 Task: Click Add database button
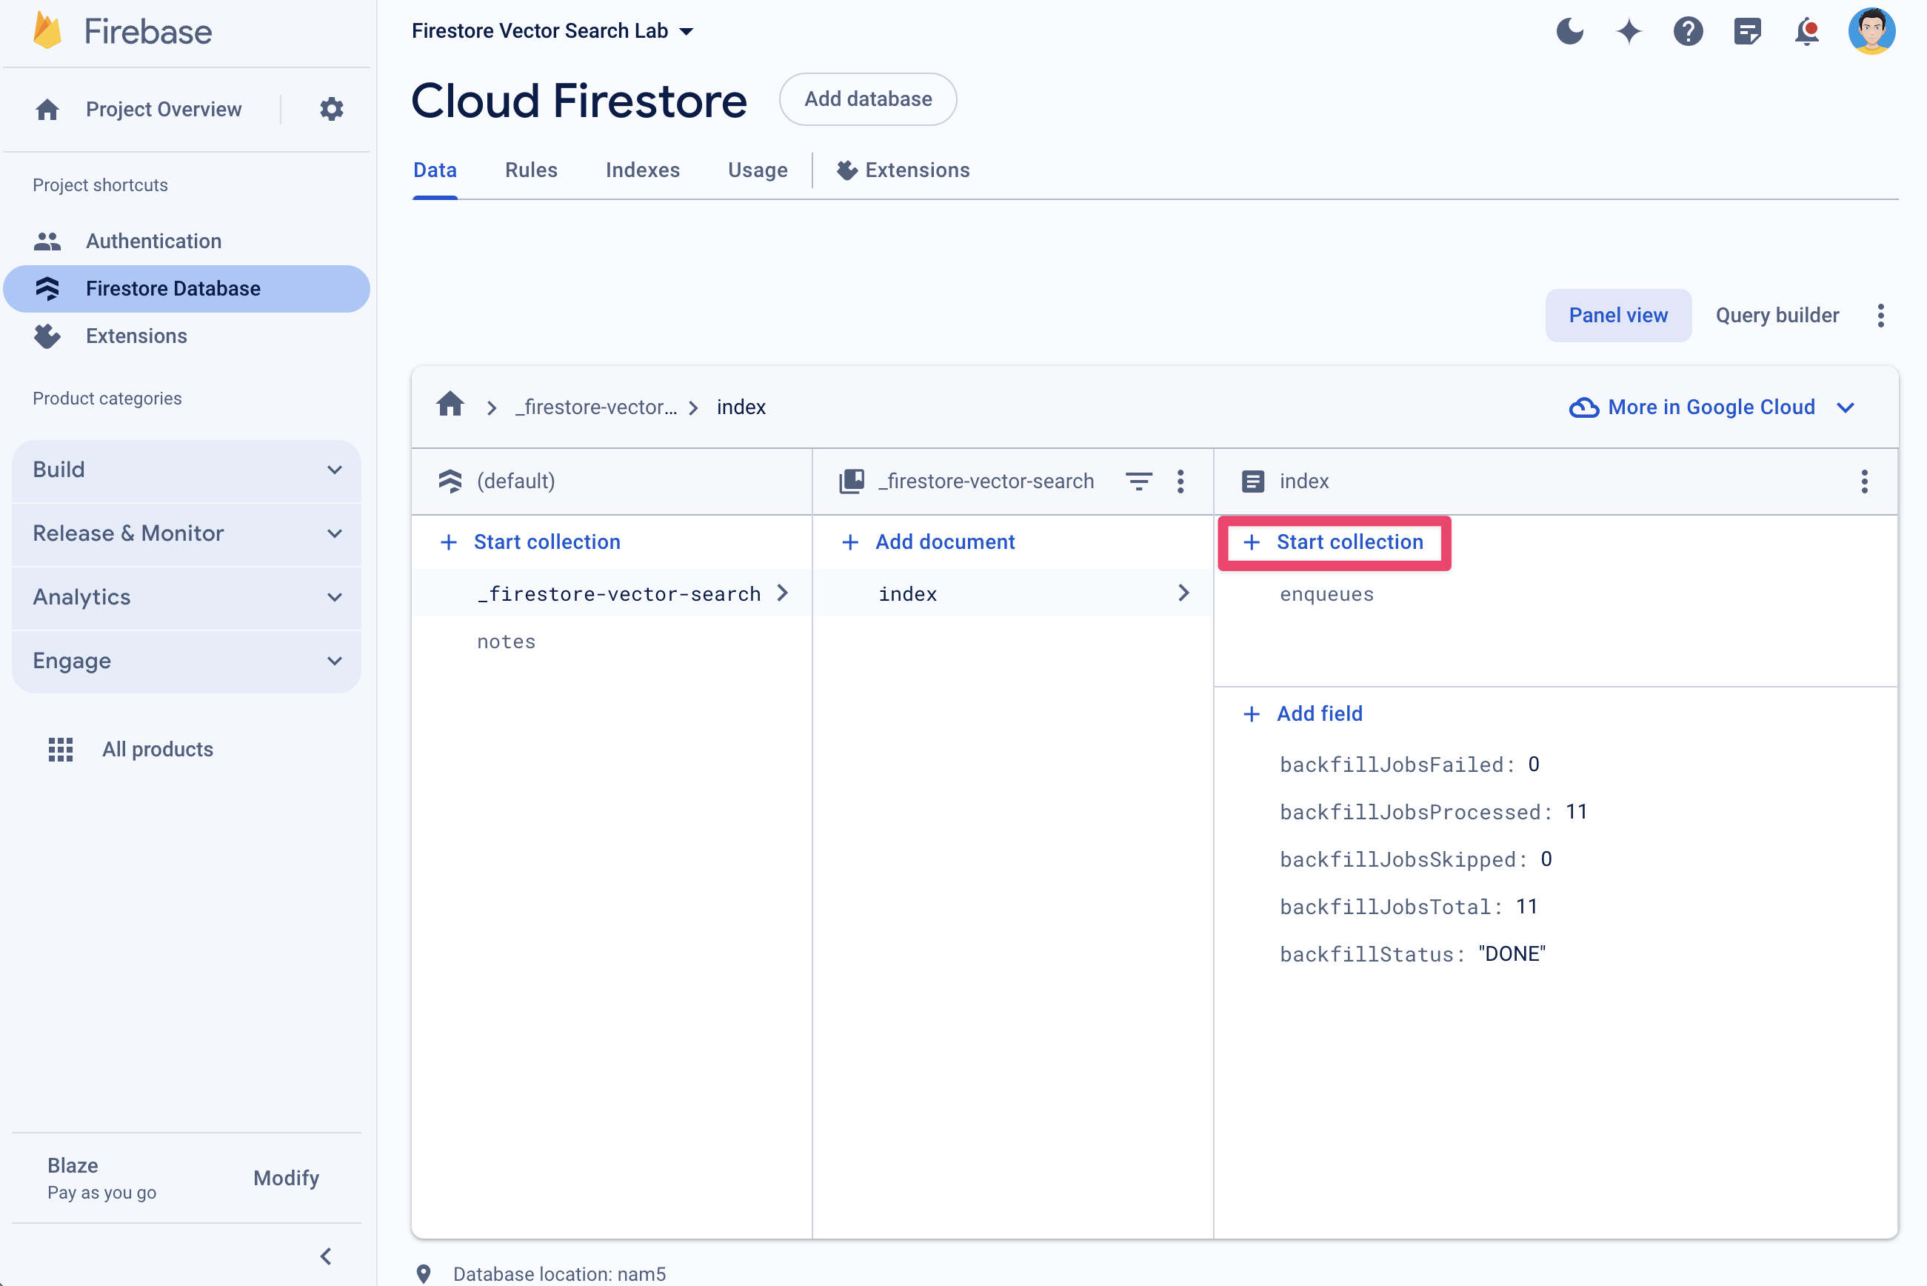tap(866, 99)
